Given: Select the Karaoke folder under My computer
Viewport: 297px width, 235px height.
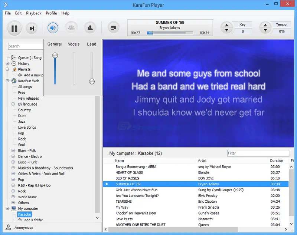Looking at the screenshot, I should (25, 214).
